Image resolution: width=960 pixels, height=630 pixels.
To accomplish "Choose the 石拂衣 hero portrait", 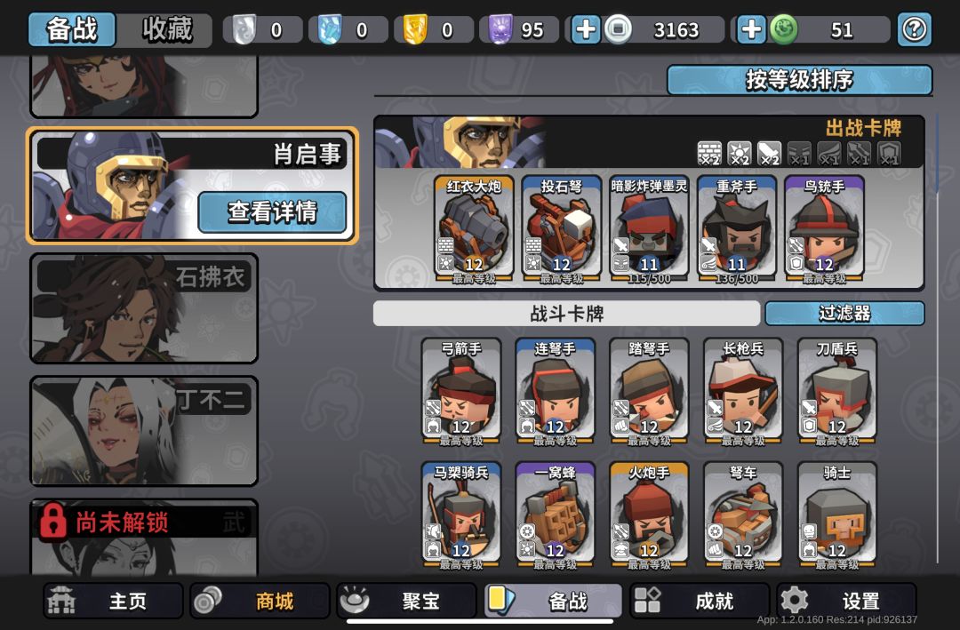I will [144, 308].
